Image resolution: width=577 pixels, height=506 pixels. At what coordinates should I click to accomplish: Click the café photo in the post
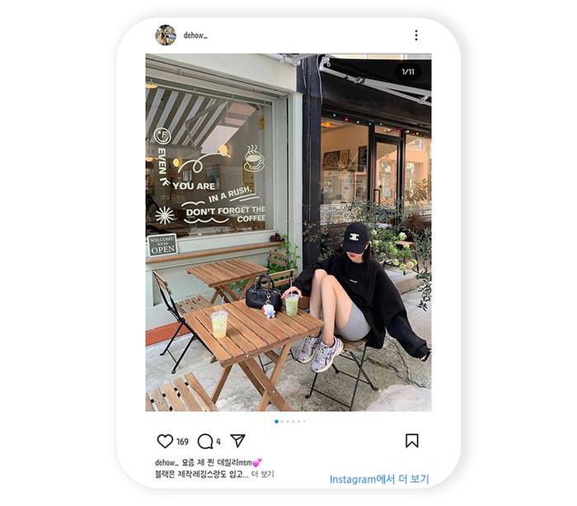point(288,233)
